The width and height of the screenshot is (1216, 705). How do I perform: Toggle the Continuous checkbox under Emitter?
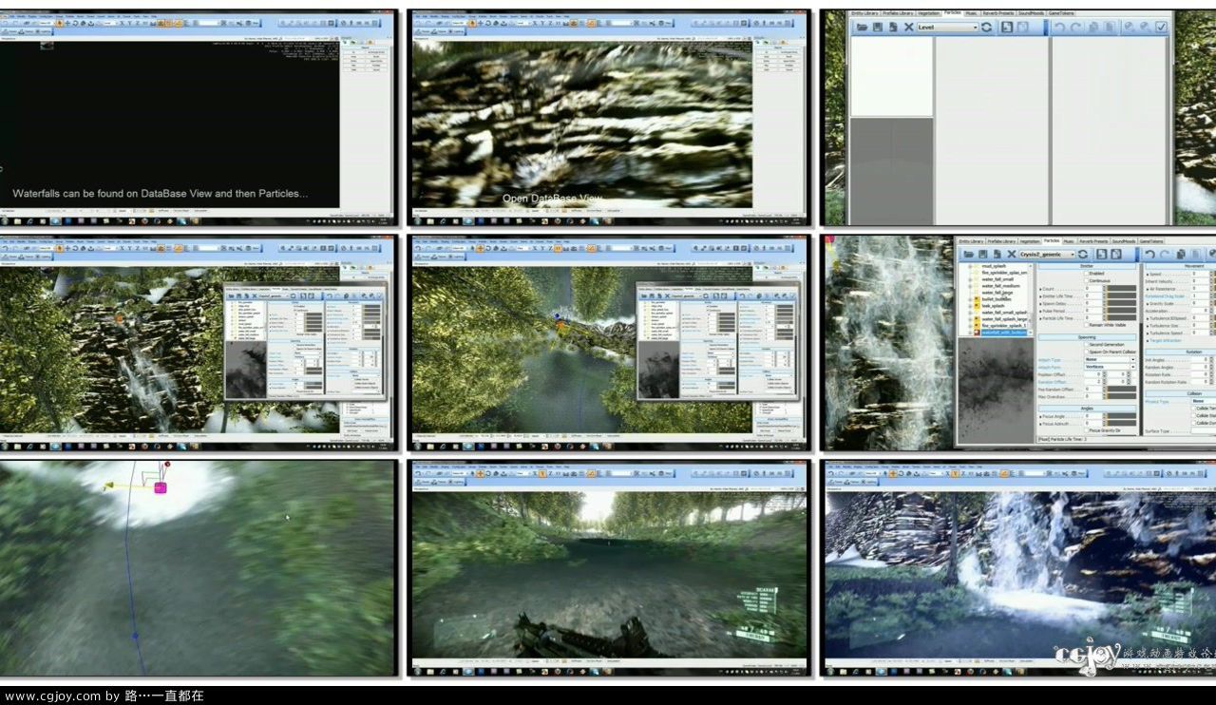click(x=1087, y=280)
